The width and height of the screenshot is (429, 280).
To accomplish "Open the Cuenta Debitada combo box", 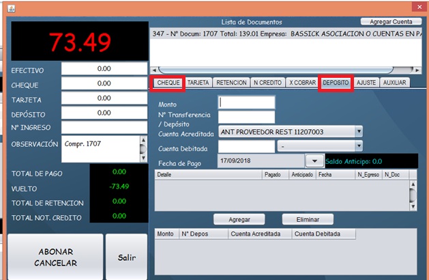I will click(x=359, y=146).
